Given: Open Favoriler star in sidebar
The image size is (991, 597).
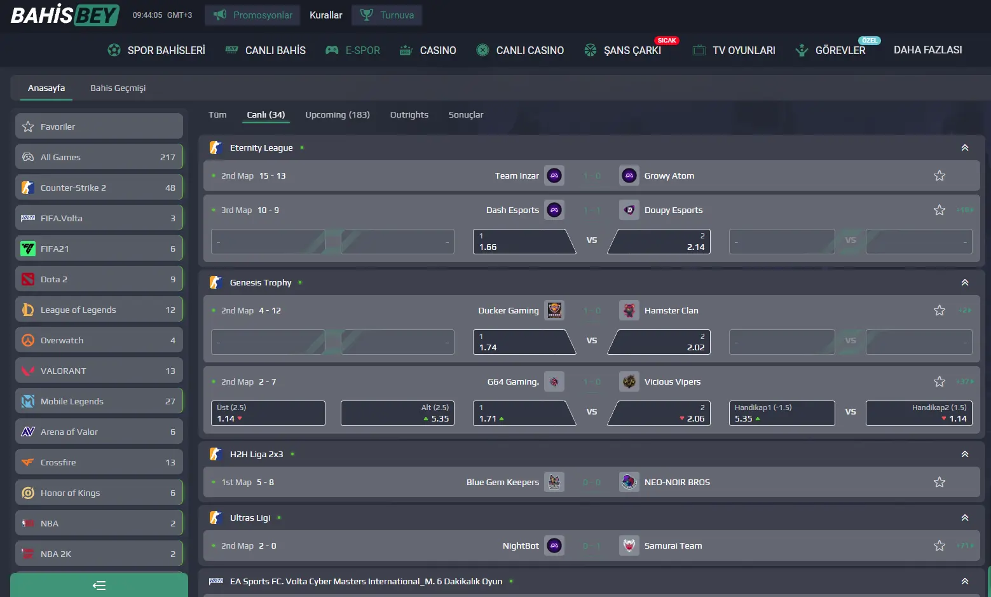Looking at the screenshot, I should tap(28, 127).
